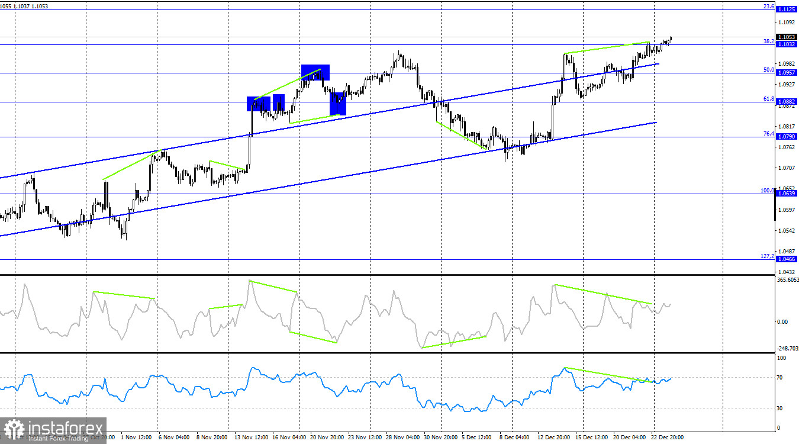Click the 1.0790 level price tag
The height and width of the screenshot is (444, 799).
787,136
